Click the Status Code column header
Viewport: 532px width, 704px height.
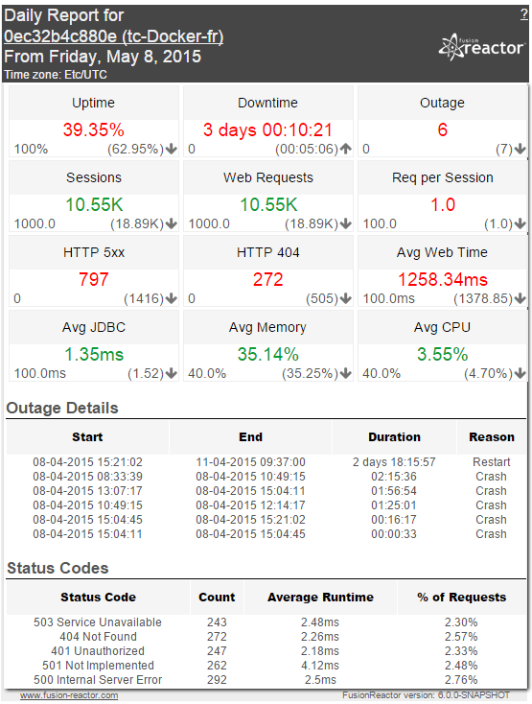[x=98, y=598]
